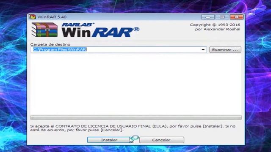Click the WinRAR books logo image

(x=44, y=30)
